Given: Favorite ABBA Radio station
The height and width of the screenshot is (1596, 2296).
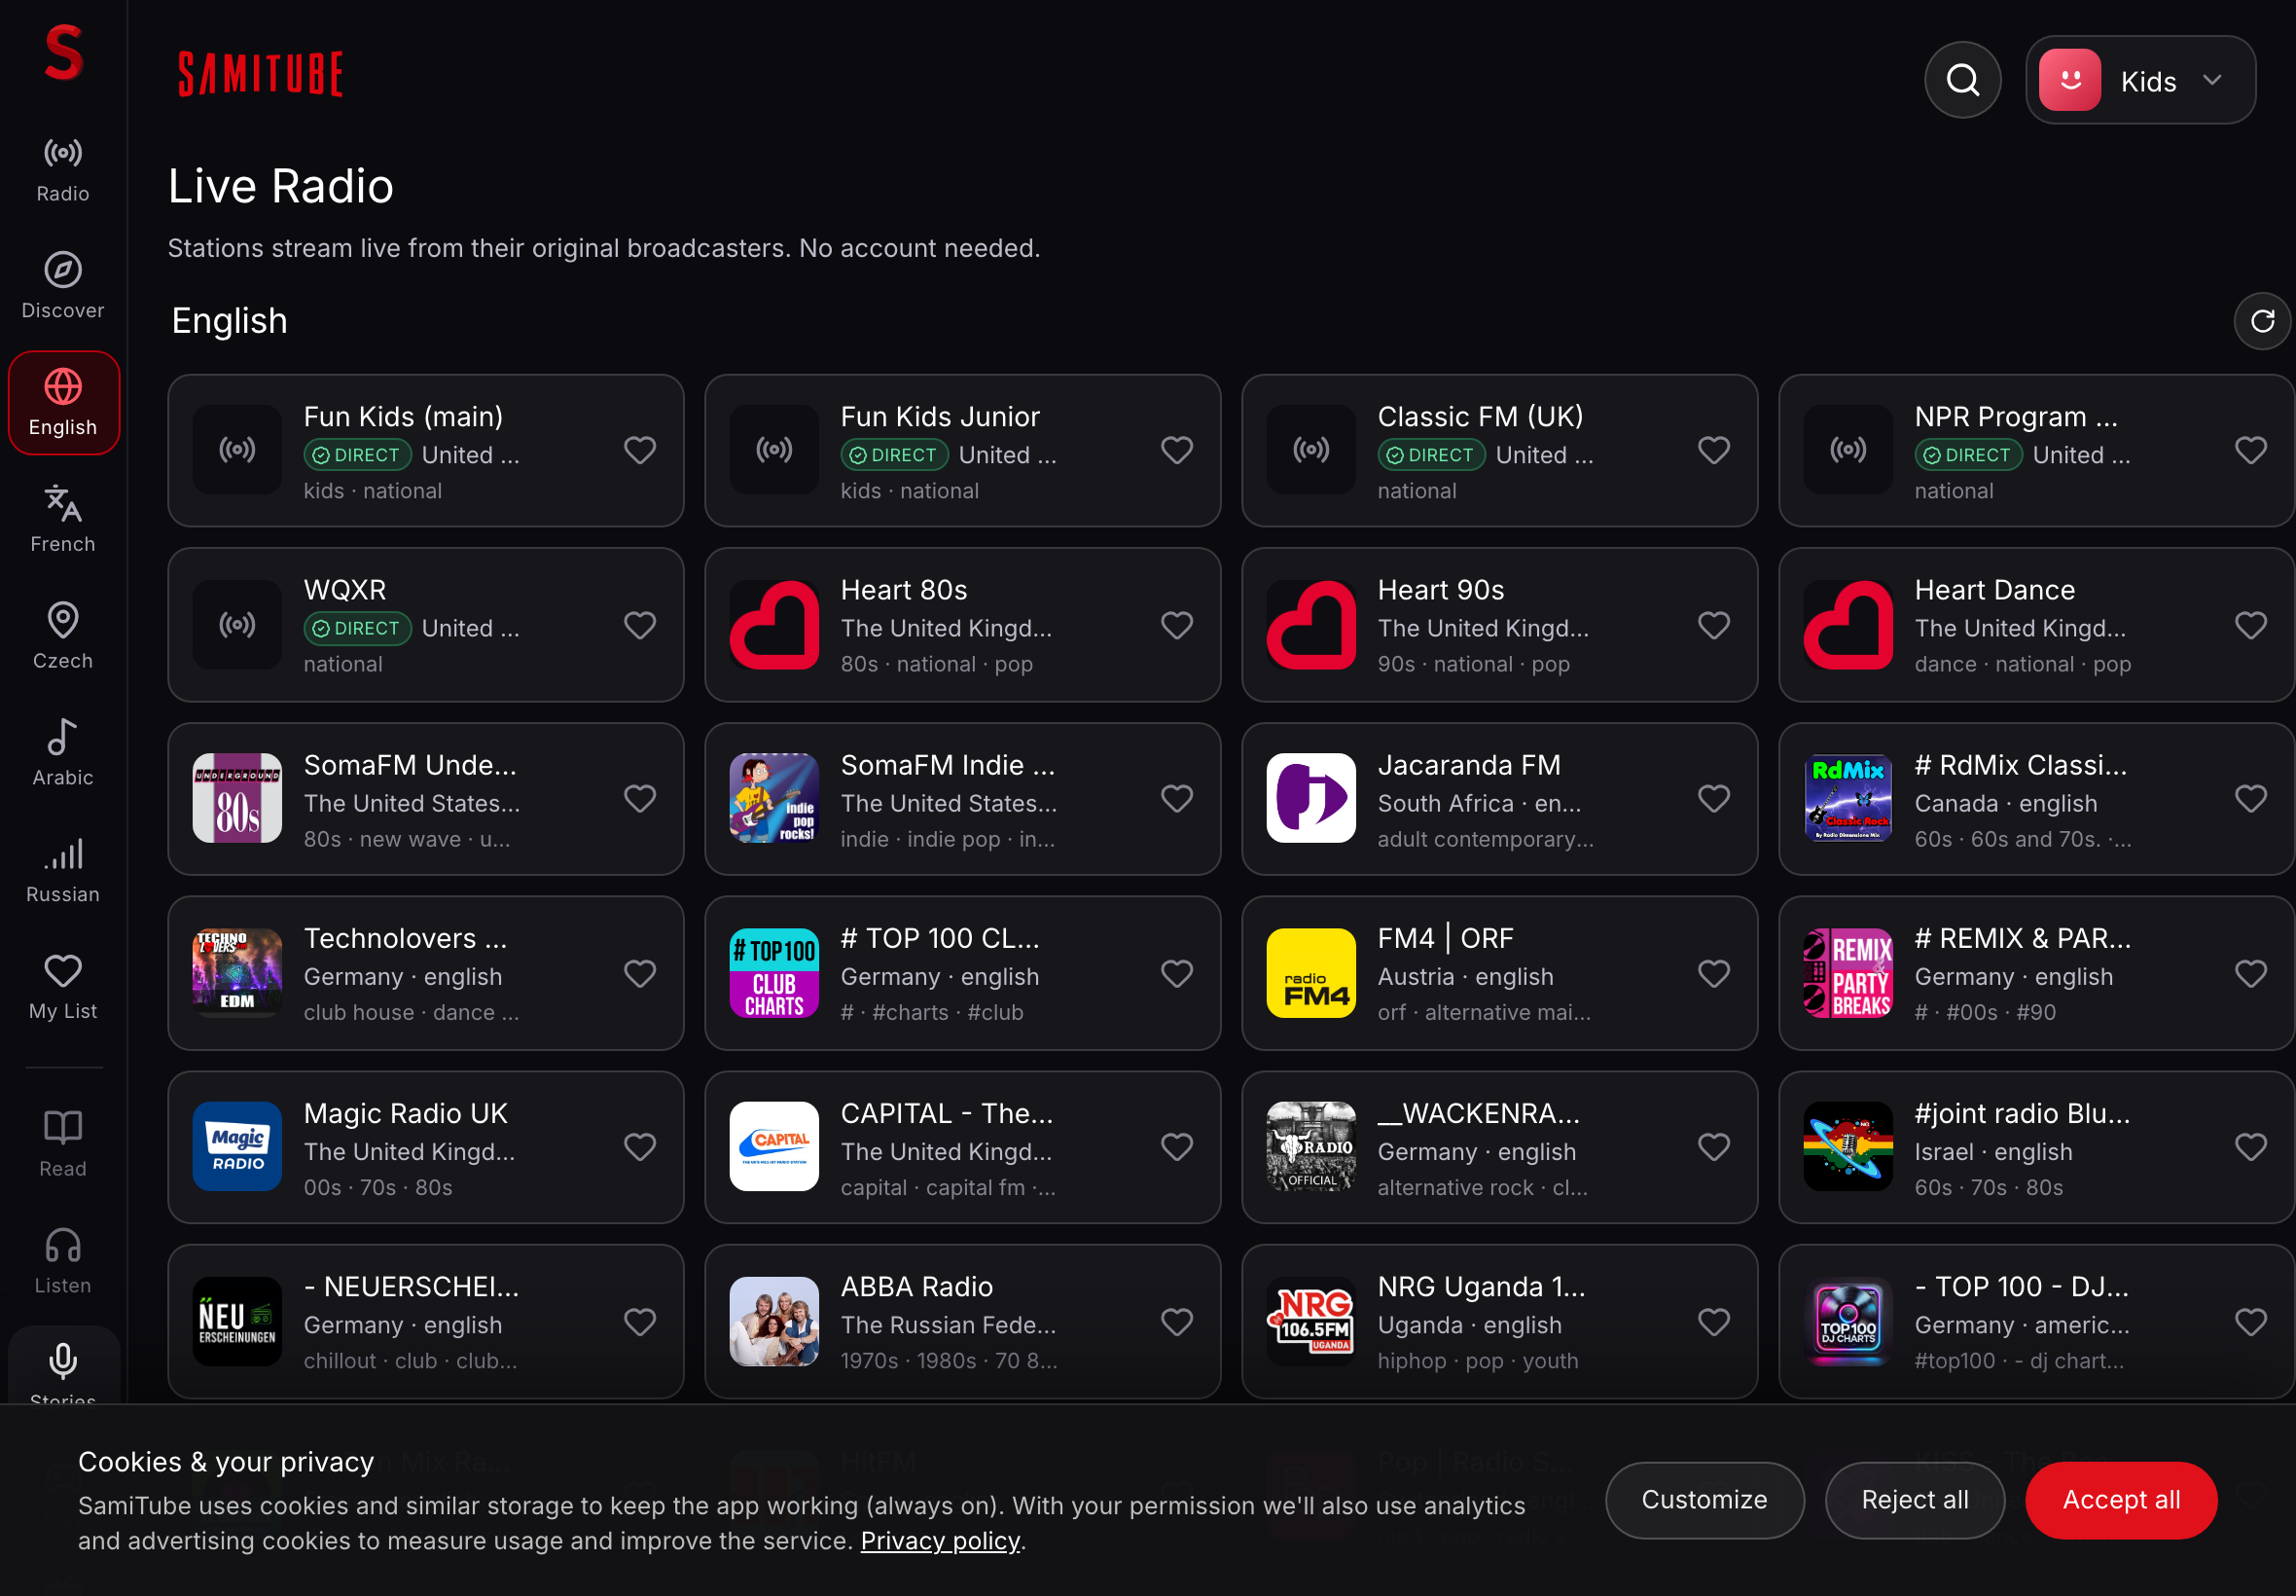Looking at the screenshot, I should coord(1176,1321).
